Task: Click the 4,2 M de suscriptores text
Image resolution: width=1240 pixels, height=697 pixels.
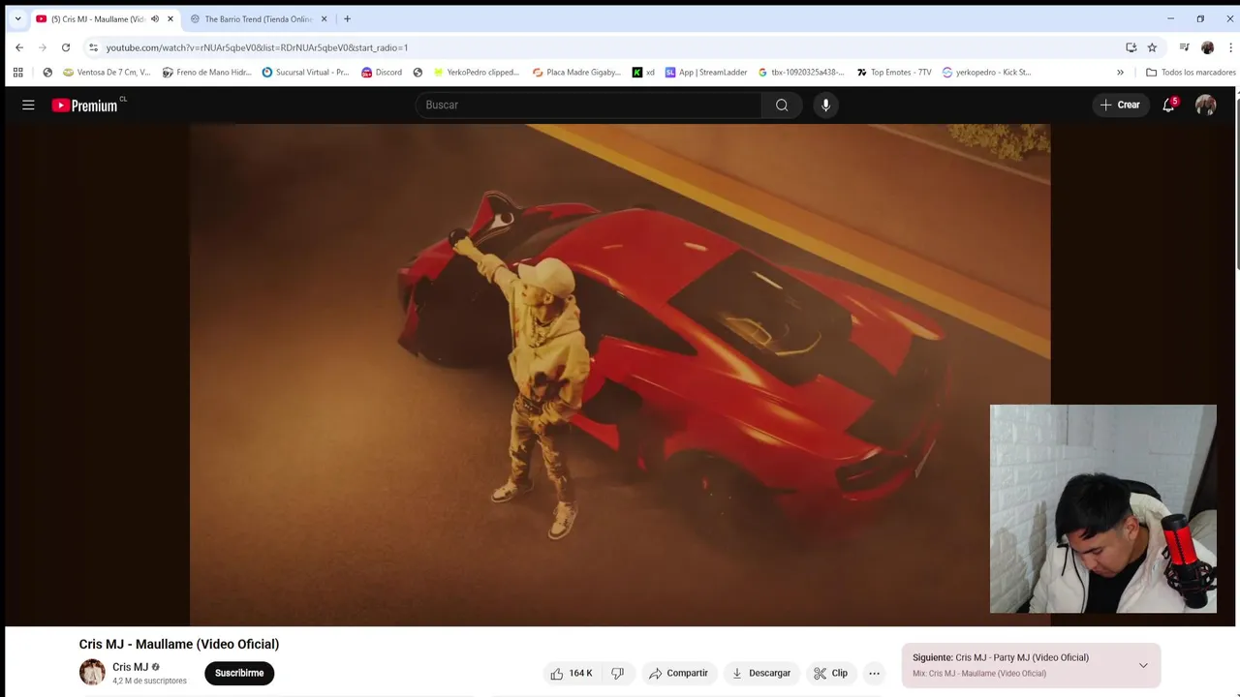Action: [149, 682]
